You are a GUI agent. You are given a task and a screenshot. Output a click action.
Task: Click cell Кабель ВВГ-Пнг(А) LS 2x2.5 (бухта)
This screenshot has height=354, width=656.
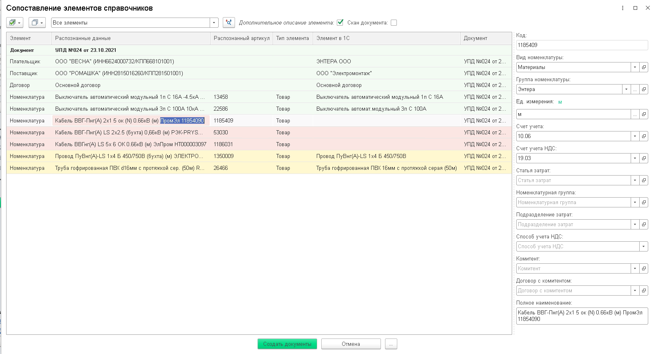[131, 133]
